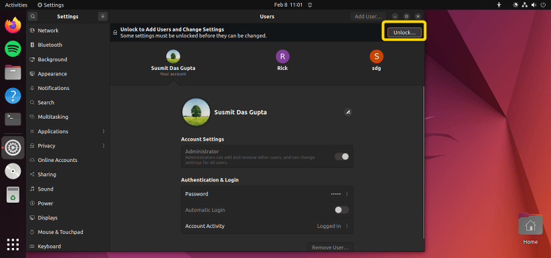Click the Notifications bell icon

(x=32, y=89)
